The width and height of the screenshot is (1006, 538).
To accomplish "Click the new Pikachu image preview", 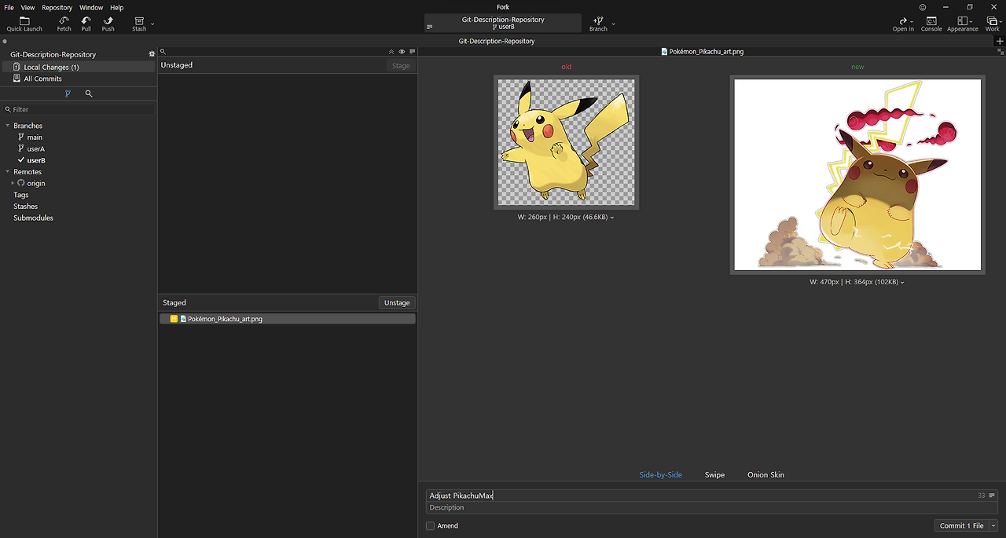I will tap(857, 174).
